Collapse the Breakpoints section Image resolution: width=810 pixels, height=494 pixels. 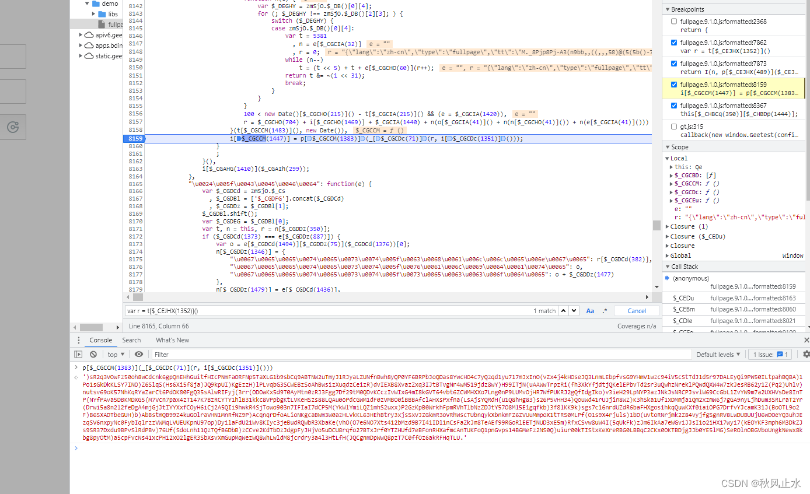tap(668, 9)
